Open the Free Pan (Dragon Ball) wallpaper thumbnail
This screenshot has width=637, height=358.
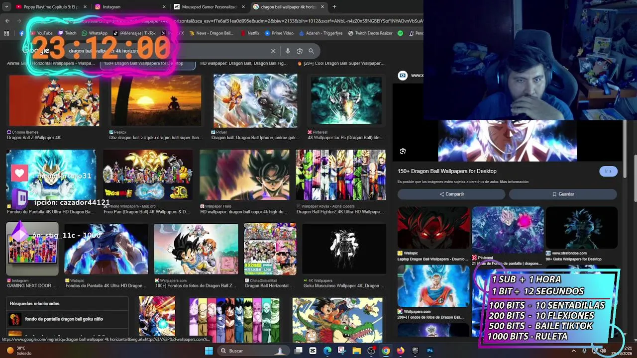147,175
